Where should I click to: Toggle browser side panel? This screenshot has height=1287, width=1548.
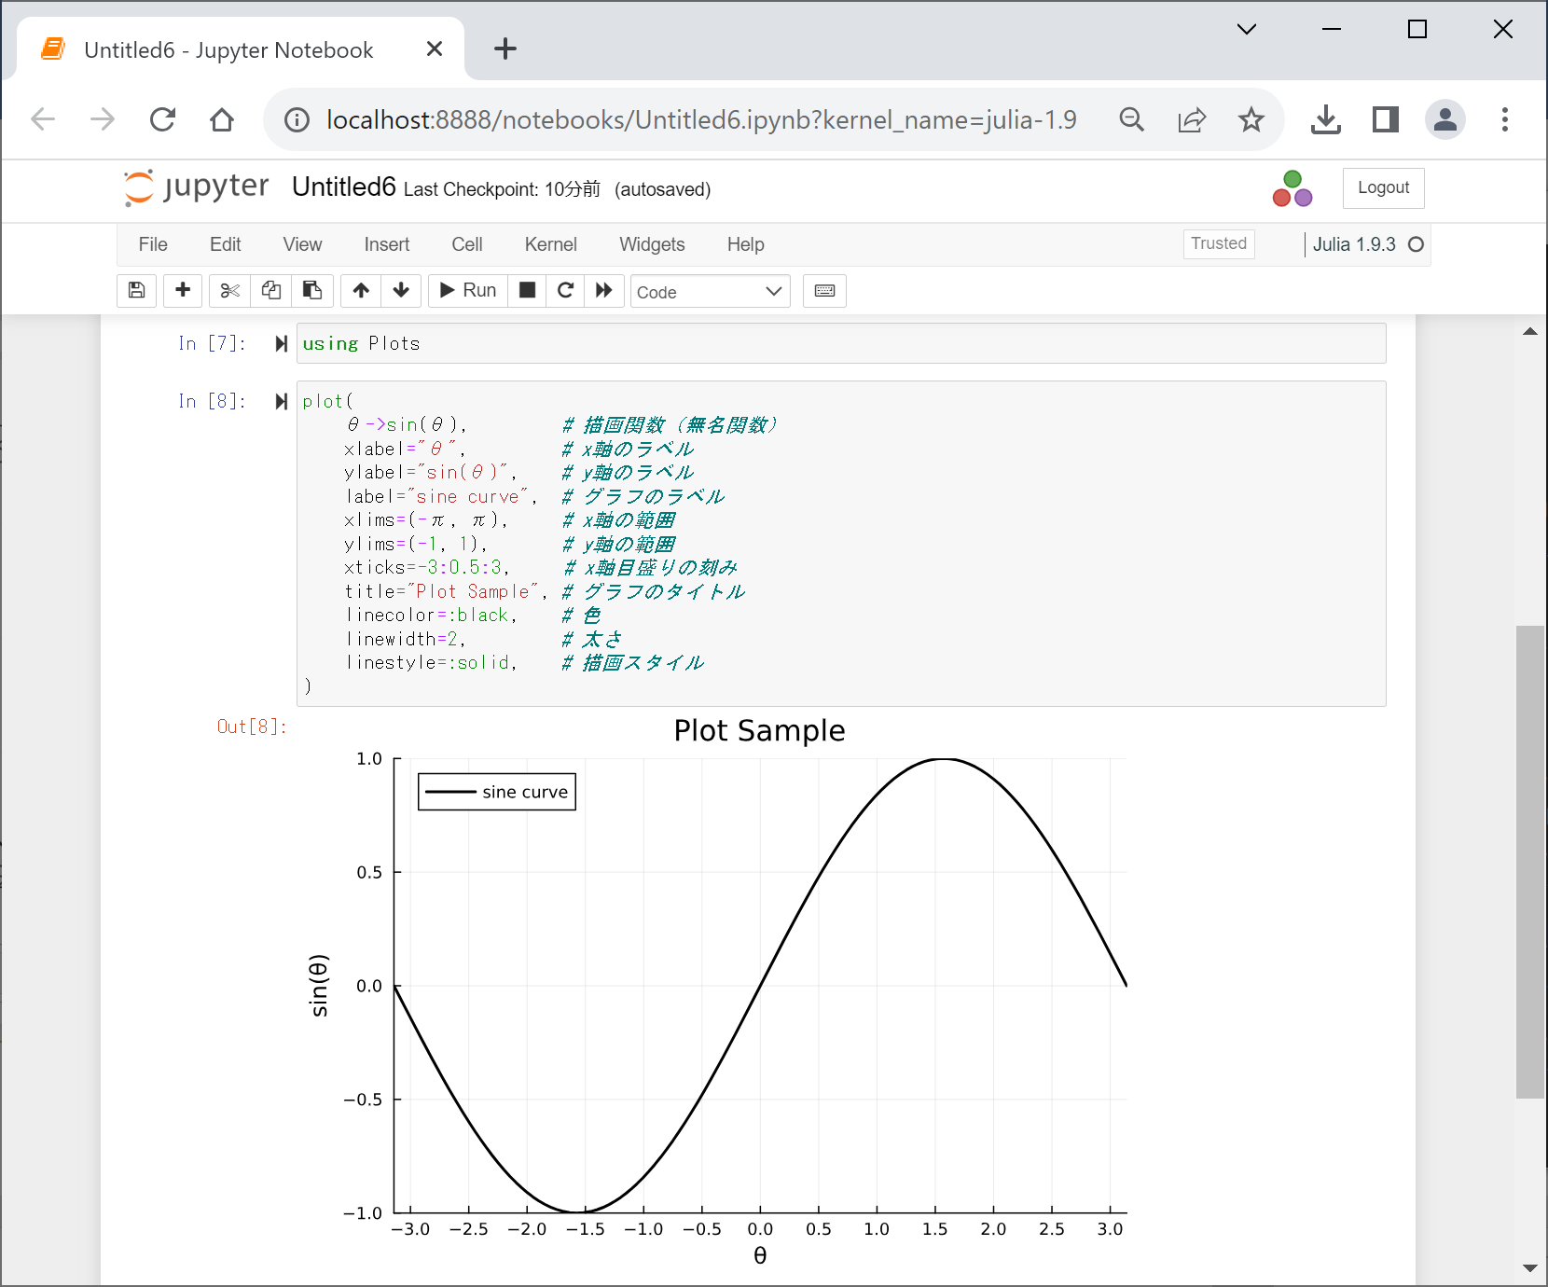pos(1386,119)
